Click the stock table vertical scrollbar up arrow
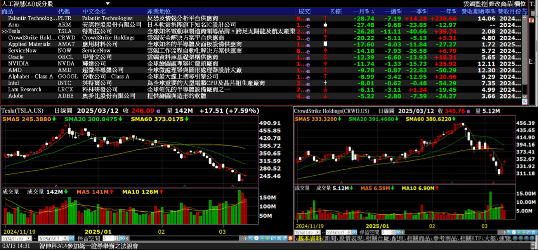The height and width of the screenshot is (250, 538). click(x=525, y=17)
